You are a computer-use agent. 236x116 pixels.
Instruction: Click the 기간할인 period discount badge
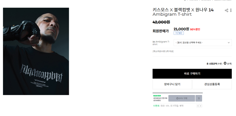[179, 33]
